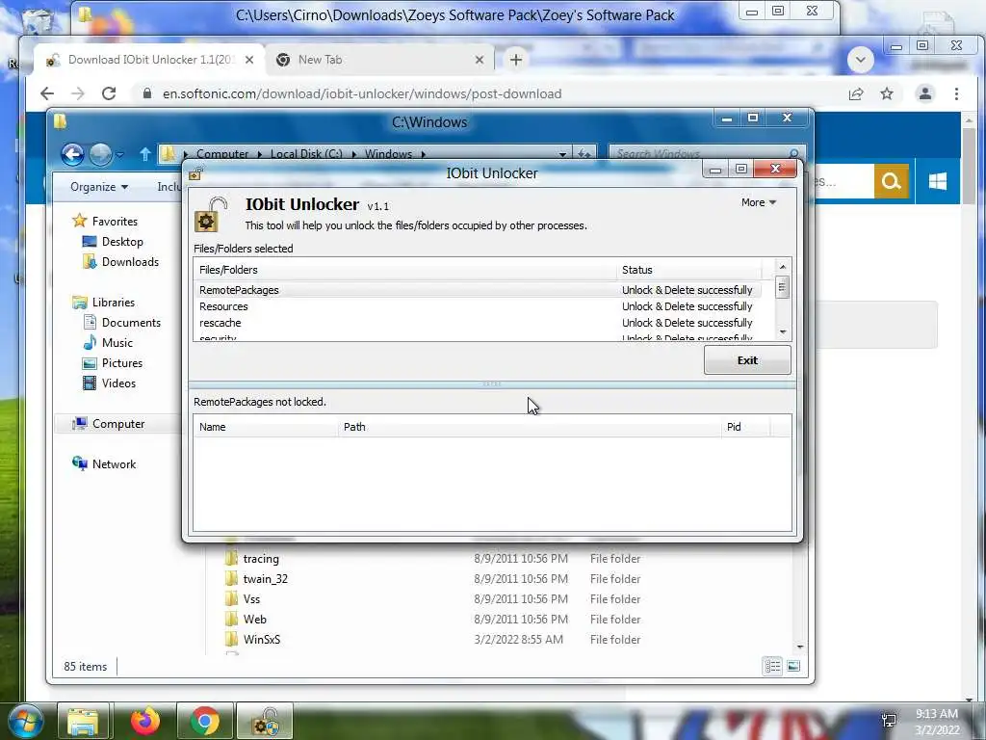
Task: Select the tracing folder
Action: pyautogui.click(x=261, y=559)
